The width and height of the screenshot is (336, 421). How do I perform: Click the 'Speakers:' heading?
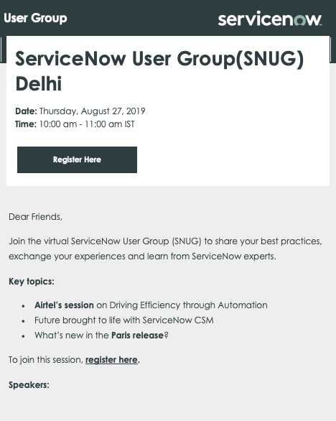[x=29, y=385]
